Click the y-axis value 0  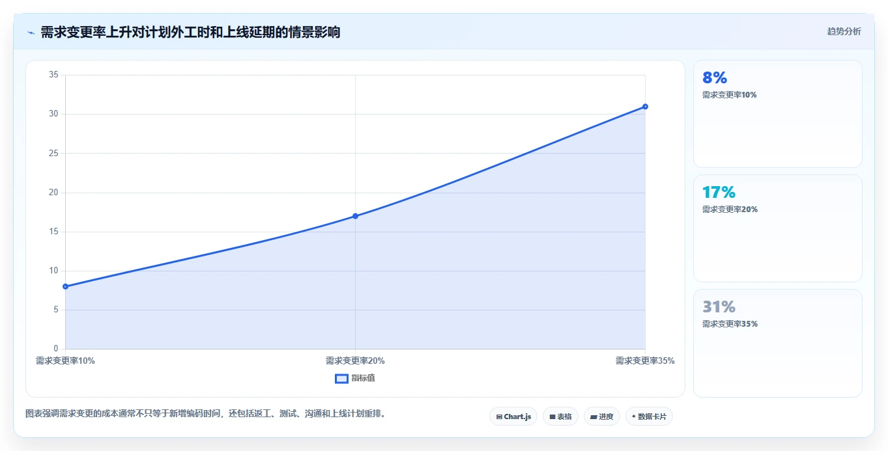(56, 349)
